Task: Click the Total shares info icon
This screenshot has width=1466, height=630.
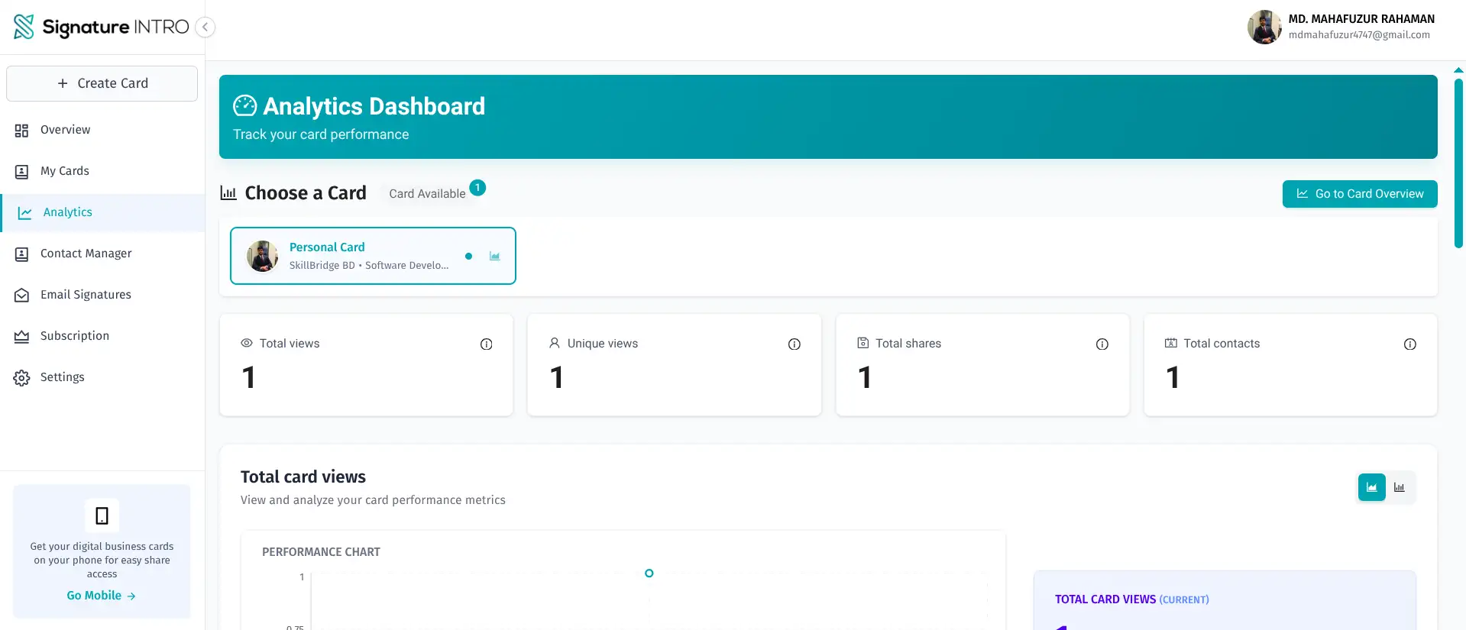Action: pyautogui.click(x=1102, y=344)
